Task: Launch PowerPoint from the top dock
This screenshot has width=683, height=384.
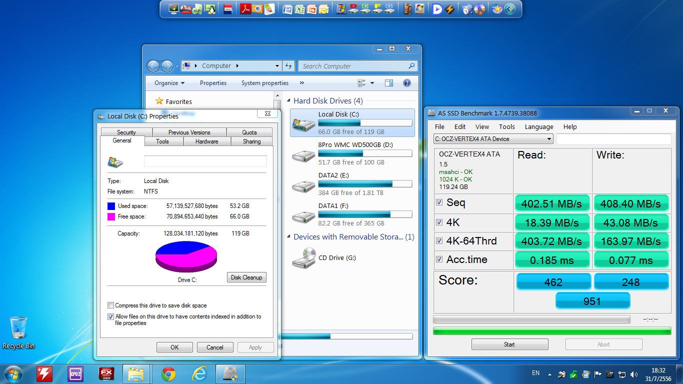Action: pos(311,9)
